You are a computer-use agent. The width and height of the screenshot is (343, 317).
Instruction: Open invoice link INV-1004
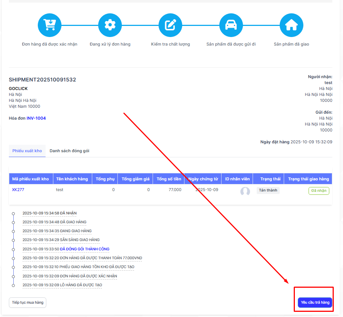pyautogui.click(x=36, y=119)
